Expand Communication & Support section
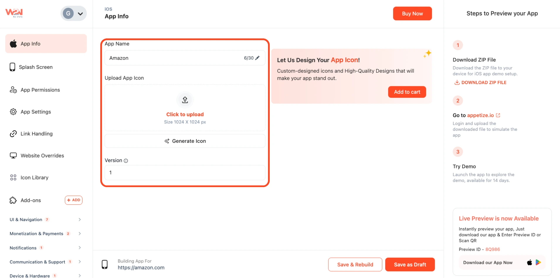This screenshot has width=560, height=278. point(45,262)
